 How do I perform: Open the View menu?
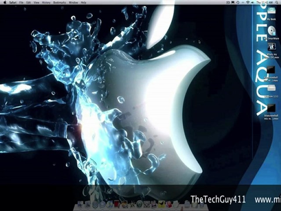pos(36,3)
